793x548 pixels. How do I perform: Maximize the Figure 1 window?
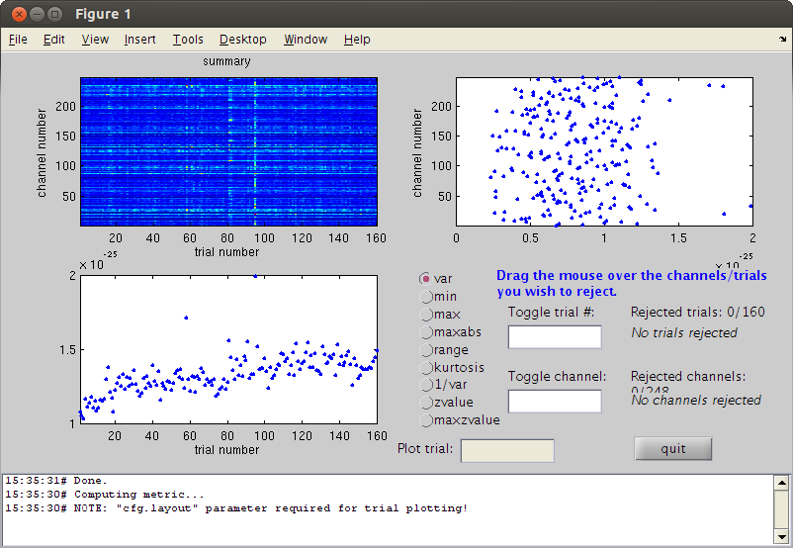[x=54, y=14]
